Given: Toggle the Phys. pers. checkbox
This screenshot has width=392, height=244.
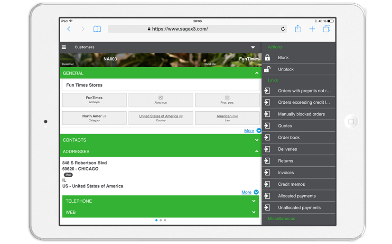Looking at the screenshot, I should [x=227, y=98].
